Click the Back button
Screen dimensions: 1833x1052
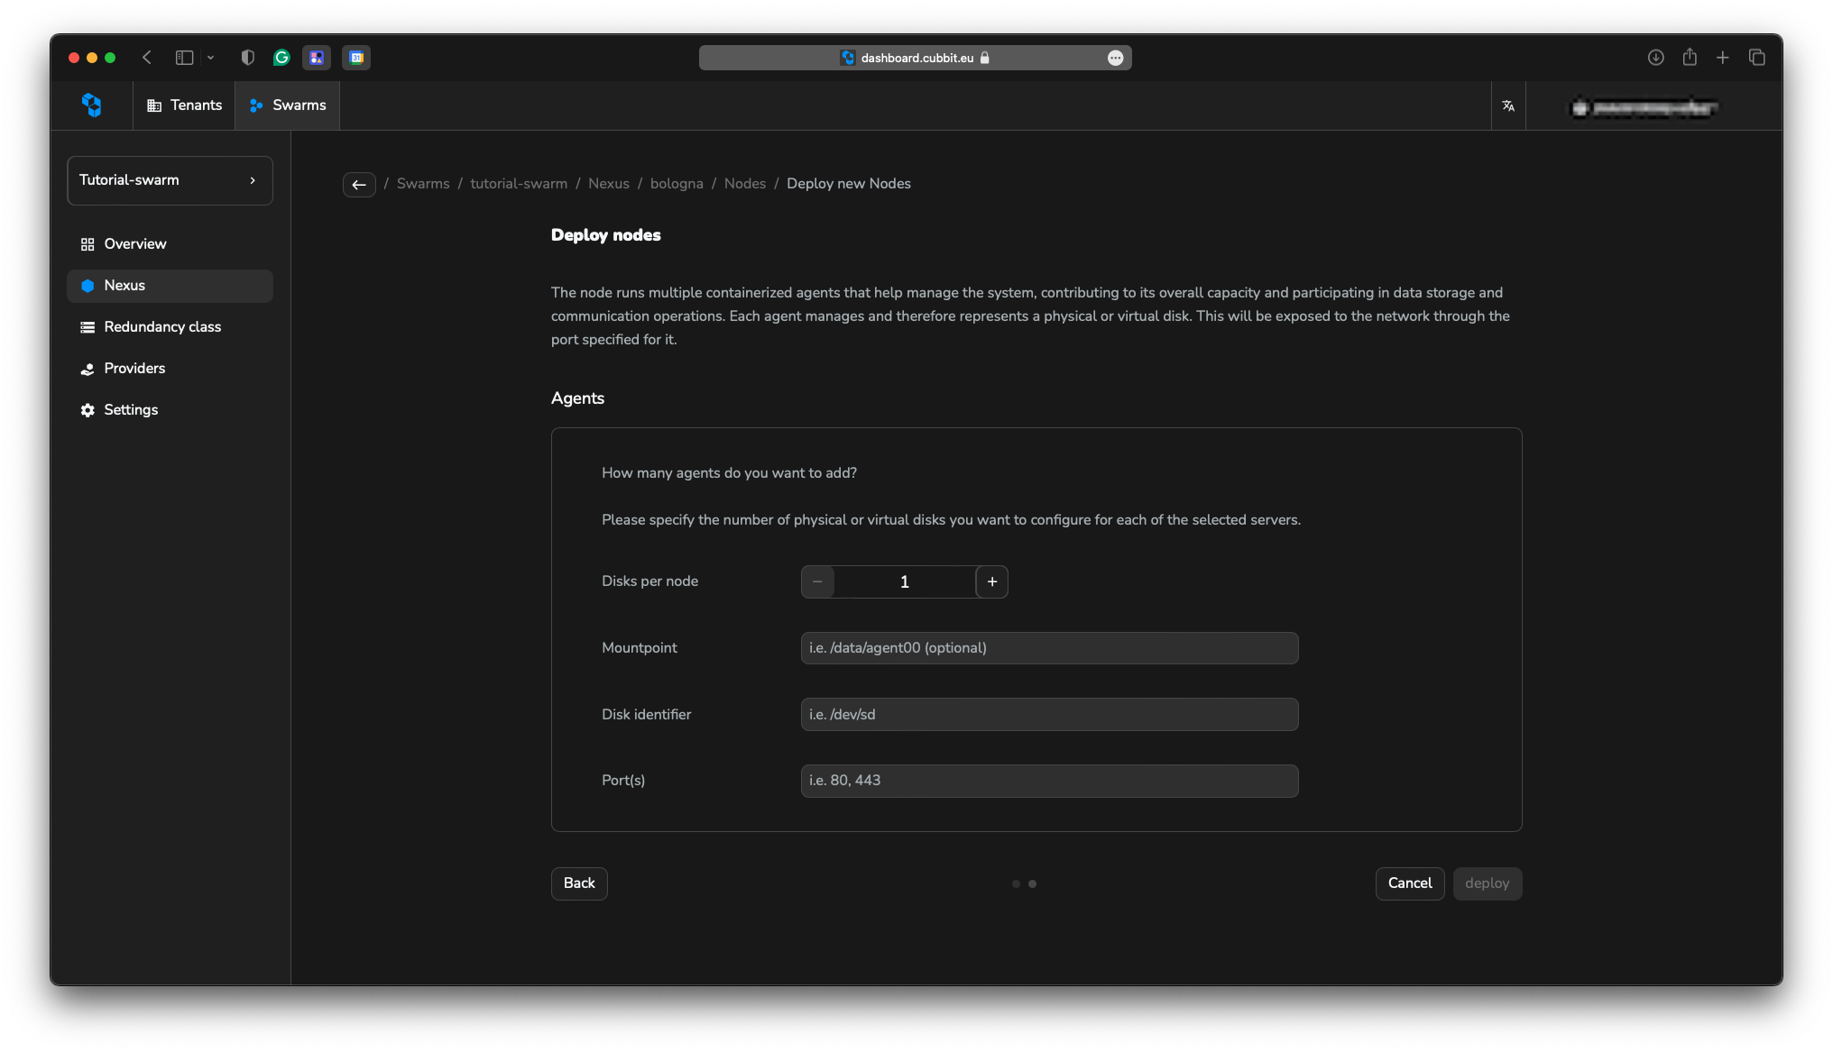579,883
